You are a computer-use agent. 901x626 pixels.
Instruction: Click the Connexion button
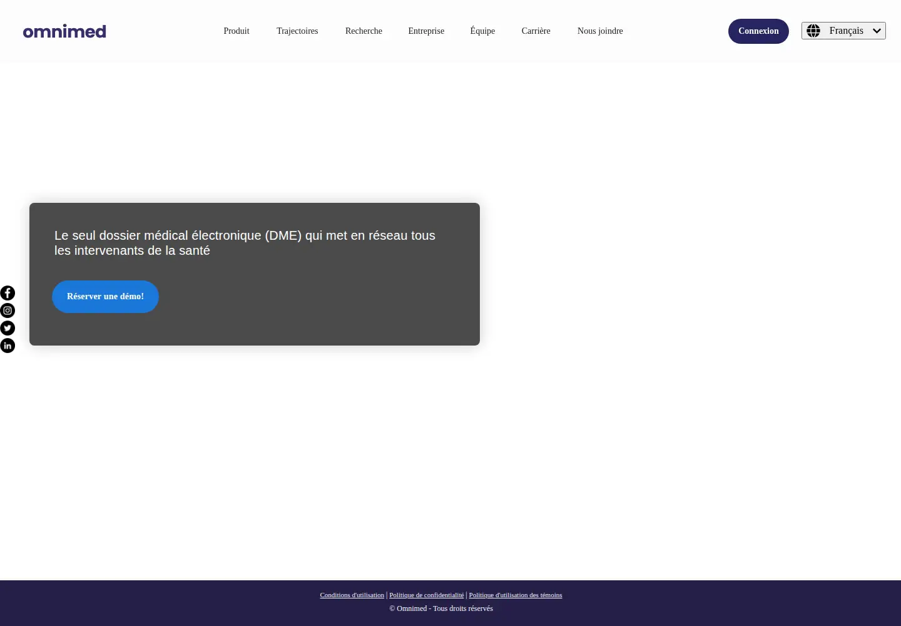(758, 31)
